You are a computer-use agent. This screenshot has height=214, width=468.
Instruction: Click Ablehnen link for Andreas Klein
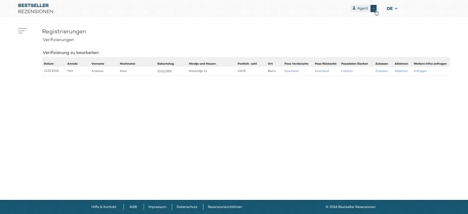tap(401, 71)
